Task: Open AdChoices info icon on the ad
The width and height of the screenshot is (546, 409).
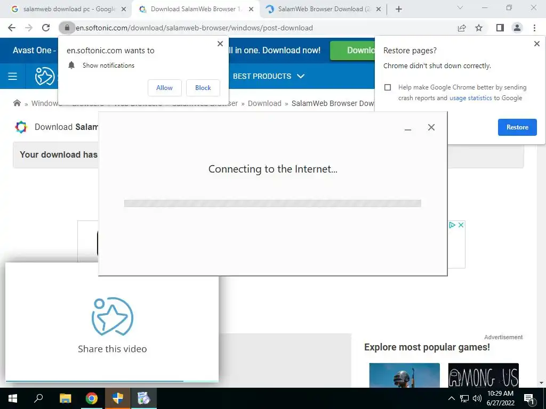Action: [452, 225]
